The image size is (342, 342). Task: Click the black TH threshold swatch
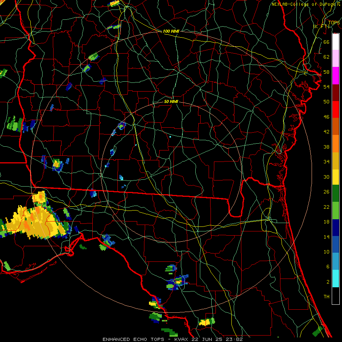click(x=336, y=296)
